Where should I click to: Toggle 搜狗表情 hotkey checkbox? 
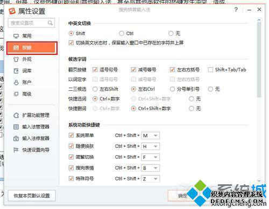(71, 168)
